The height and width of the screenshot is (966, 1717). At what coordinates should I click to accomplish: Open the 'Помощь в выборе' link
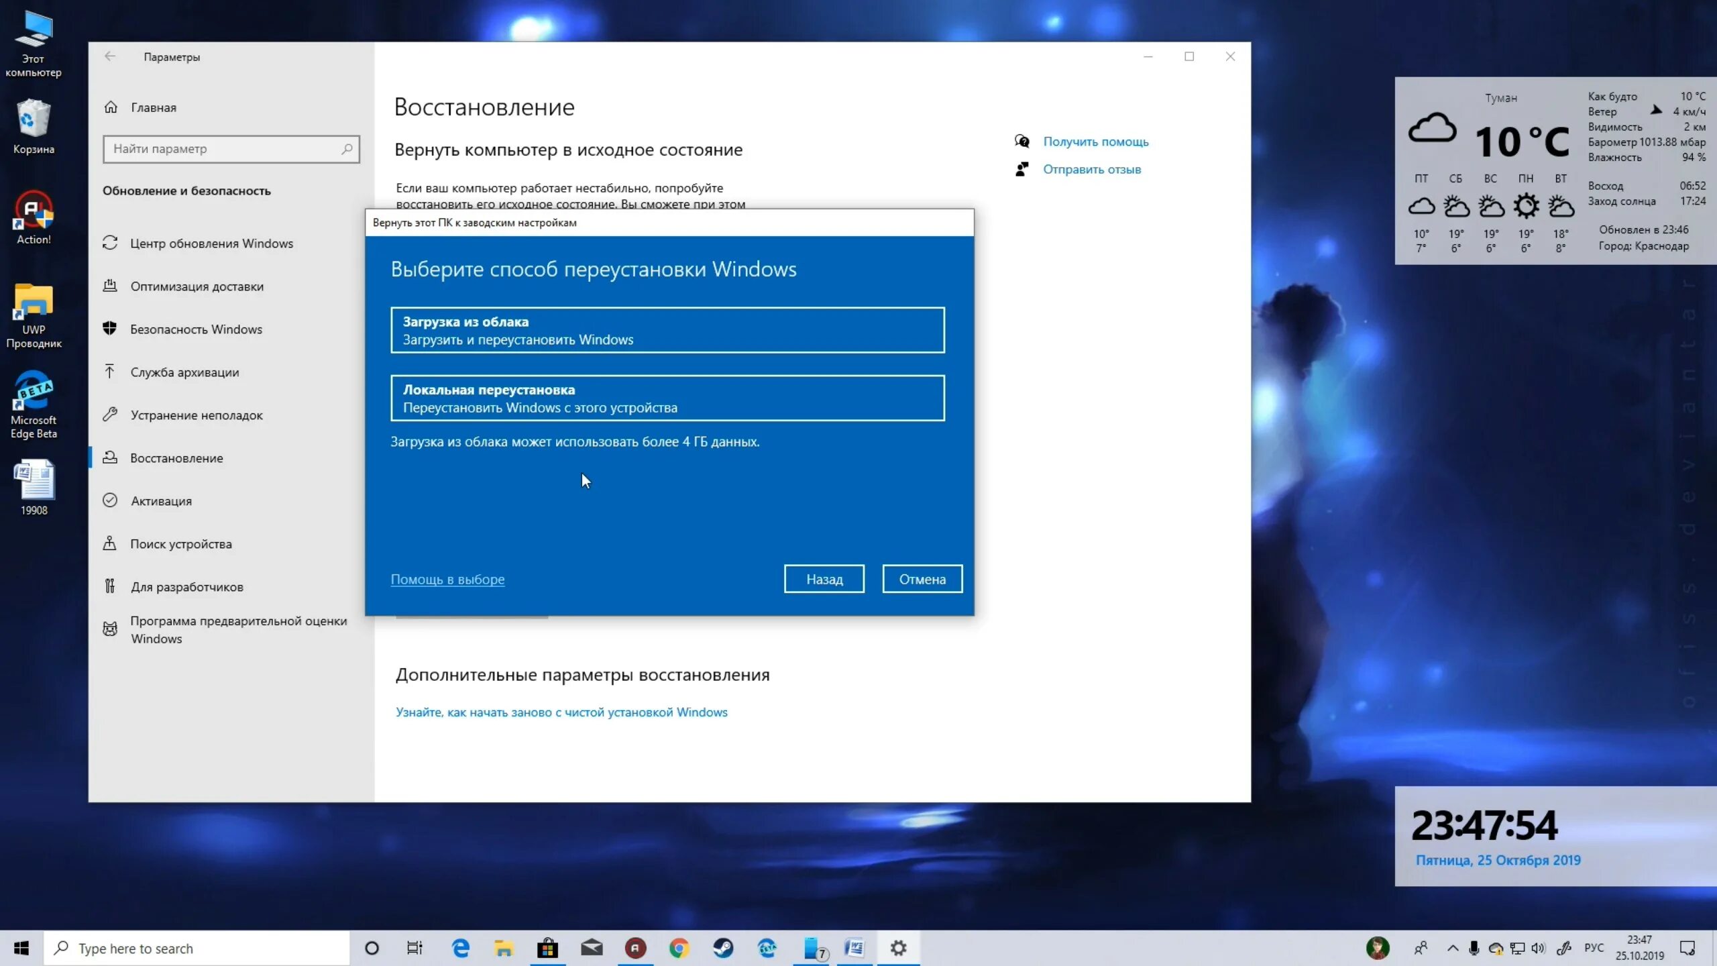(447, 579)
